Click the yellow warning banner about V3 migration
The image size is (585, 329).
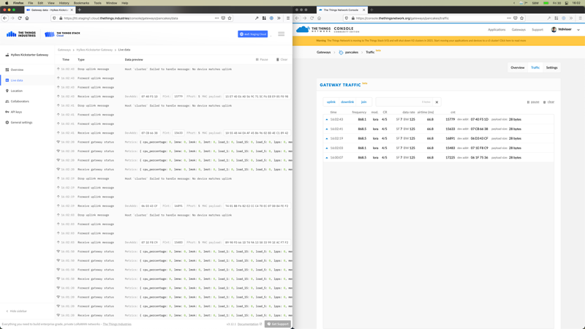point(439,41)
